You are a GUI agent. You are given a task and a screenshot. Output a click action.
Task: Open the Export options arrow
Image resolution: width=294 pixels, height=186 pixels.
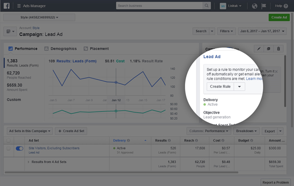coord(280,131)
